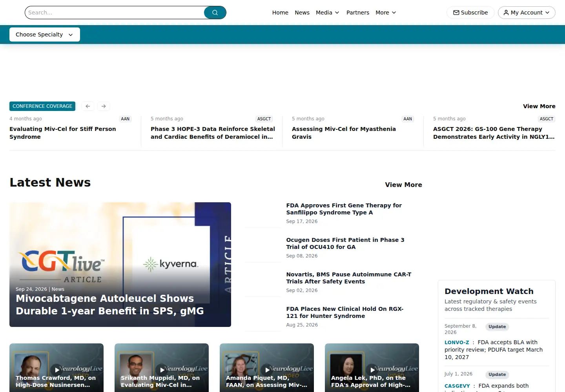Click the search magnifier button
The width and height of the screenshot is (565, 392).
215,13
